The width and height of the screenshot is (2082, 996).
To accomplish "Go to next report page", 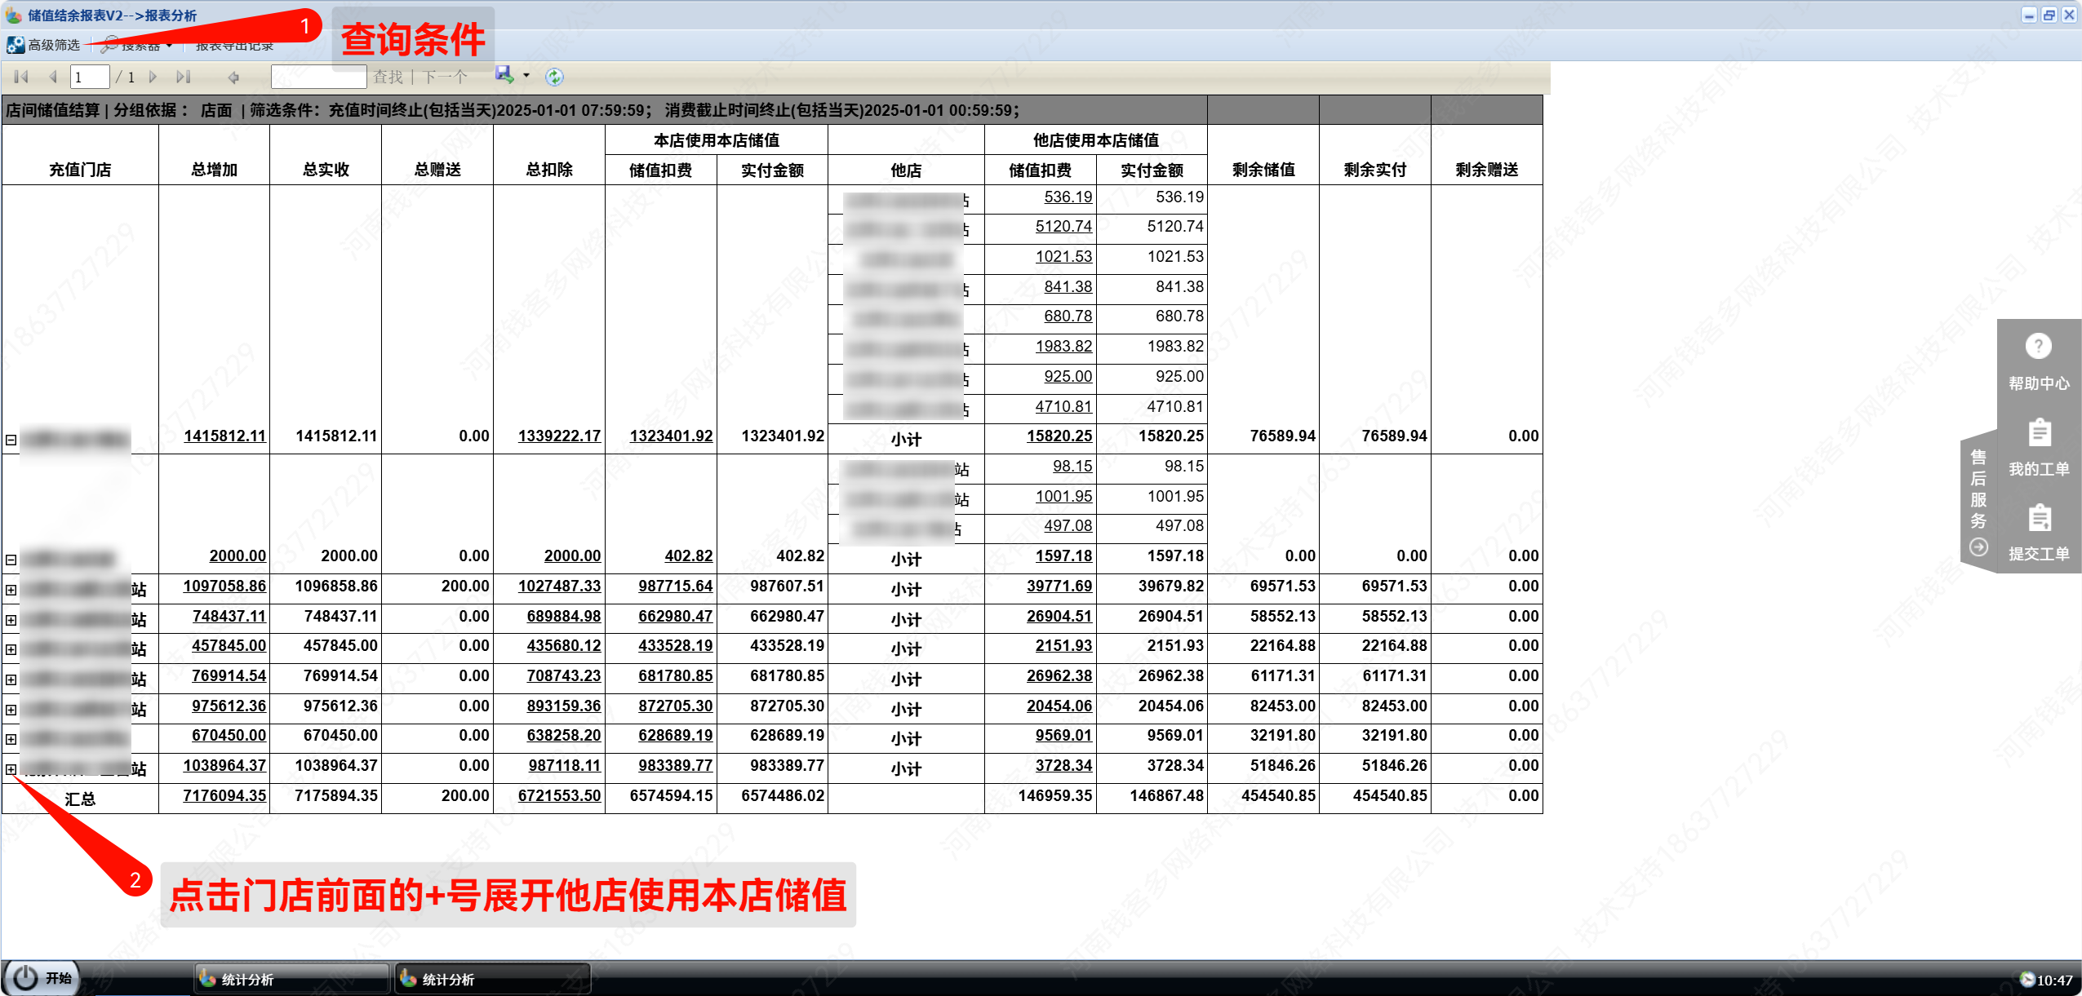I will [x=153, y=77].
